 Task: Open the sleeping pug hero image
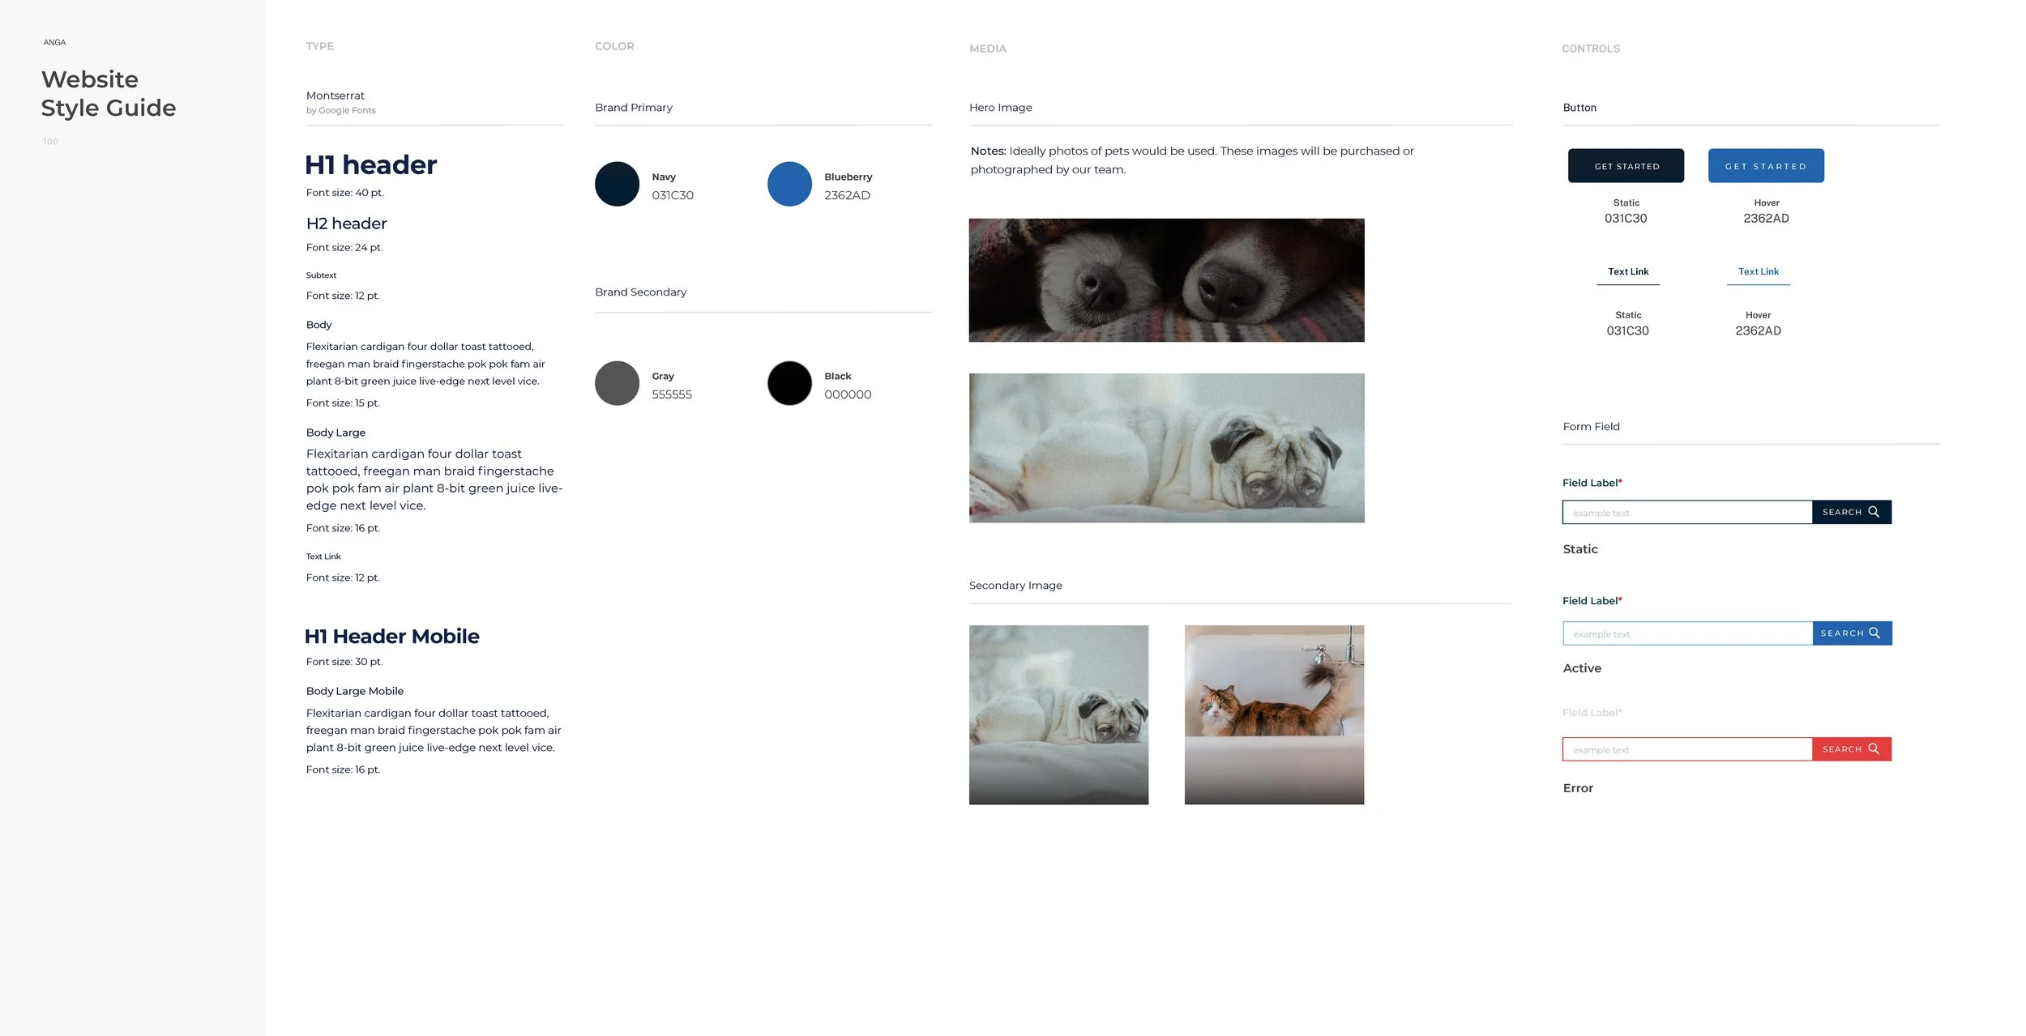click(x=1165, y=448)
